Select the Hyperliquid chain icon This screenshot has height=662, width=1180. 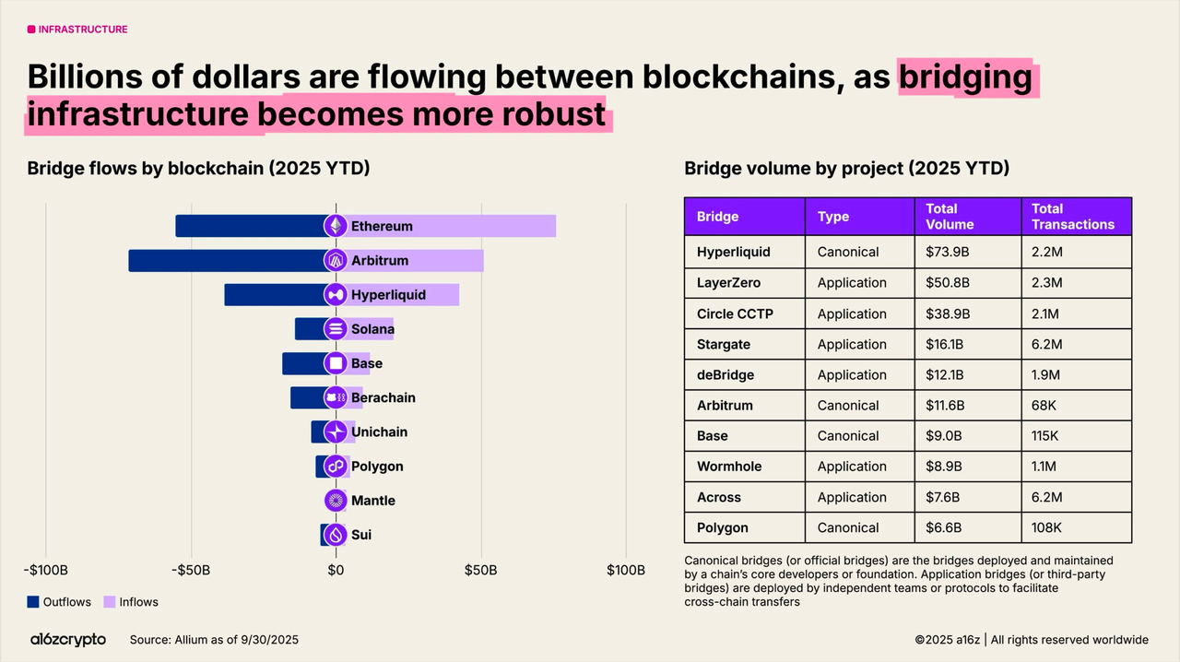point(336,294)
